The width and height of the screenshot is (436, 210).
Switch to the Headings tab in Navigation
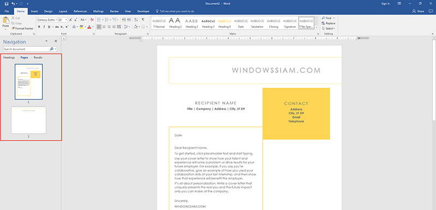[x=9, y=58]
